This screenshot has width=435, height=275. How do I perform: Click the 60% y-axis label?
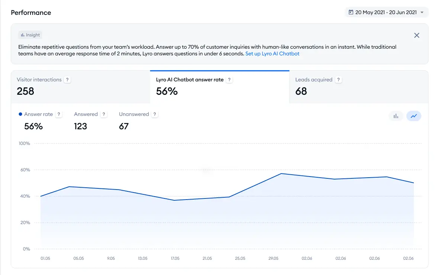[x=25, y=170]
